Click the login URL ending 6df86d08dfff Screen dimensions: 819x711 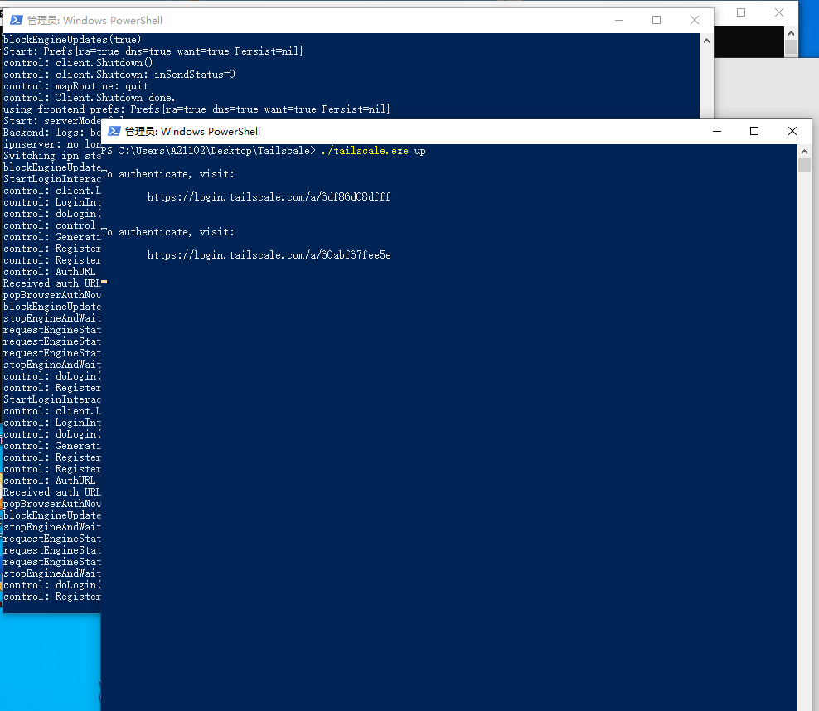[269, 196]
